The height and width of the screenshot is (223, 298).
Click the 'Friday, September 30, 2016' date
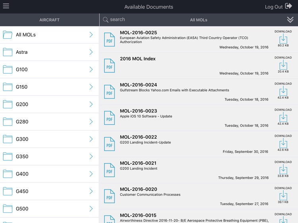(246, 152)
